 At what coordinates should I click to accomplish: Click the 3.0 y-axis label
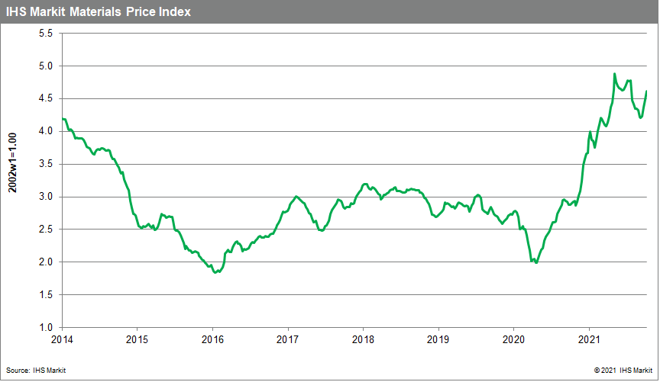click(x=44, y=197)
